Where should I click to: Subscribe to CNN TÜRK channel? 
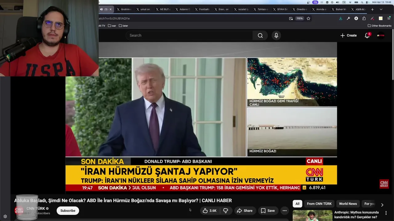68,211
